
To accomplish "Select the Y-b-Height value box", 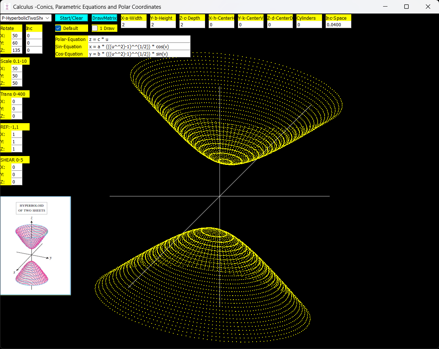I will pyautogui.click(x=163, y=25).
